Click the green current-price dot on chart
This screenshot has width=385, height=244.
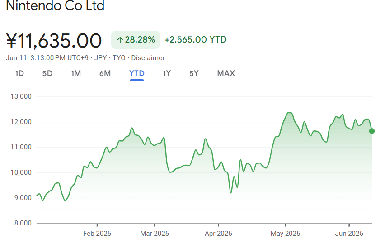[x=372, y=131]
